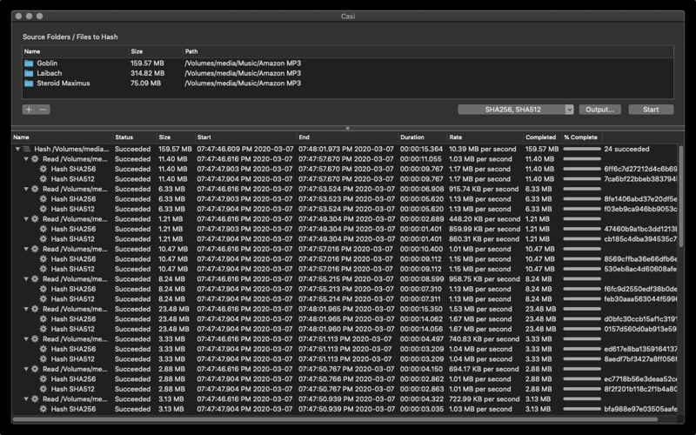The width and height of the screenshot is (696, 435).
Task: Click the plus add source button
Action: click(x=29, y=110)
